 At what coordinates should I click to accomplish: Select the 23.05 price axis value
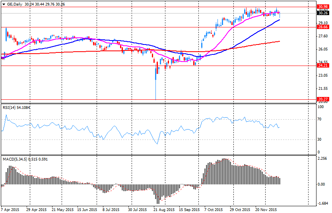[x=323, y=75]
